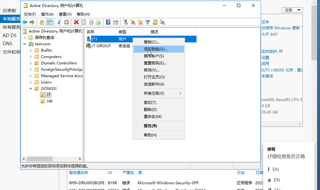The width and height of the screenshot is (320, 190).
Task: Click the blue Help question-mark icon
Action: pos(108,22)
